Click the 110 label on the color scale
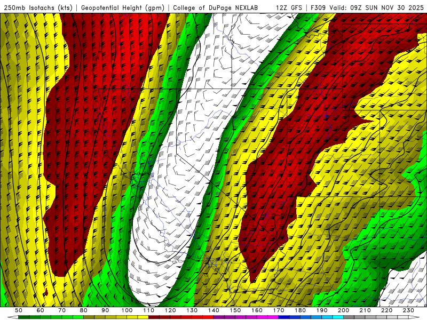 (x=149, y=310)
